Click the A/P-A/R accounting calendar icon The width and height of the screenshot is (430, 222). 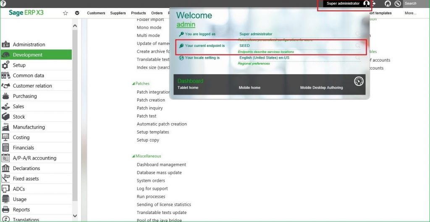(5, 158)
